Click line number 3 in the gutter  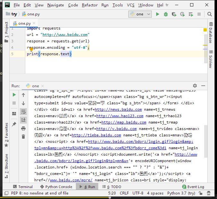pos(12,41)
